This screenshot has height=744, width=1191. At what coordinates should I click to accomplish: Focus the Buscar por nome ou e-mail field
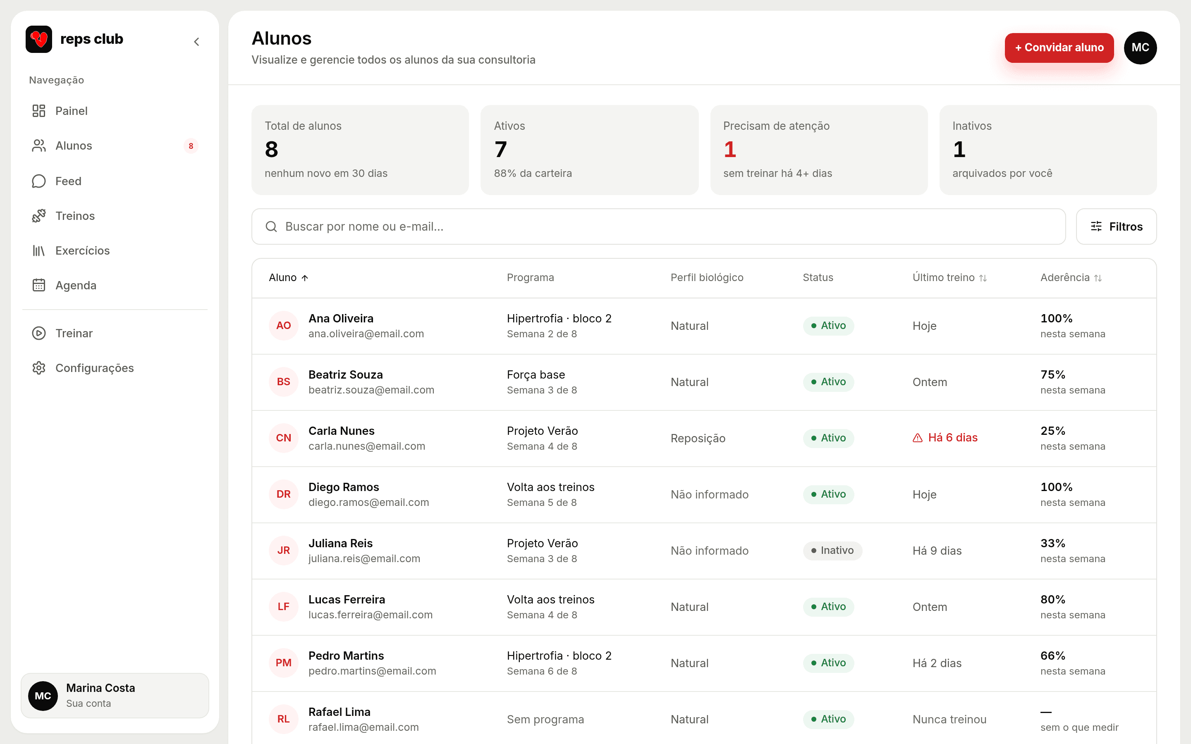pos(658,227)
